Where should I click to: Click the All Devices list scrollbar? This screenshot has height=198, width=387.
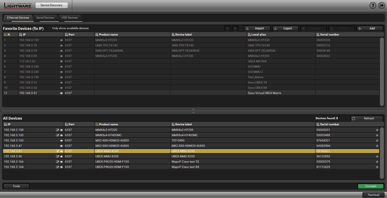click(x=382, y=153)
